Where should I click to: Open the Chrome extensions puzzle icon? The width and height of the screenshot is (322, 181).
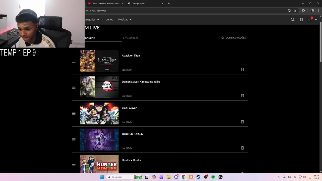(303, 11)
